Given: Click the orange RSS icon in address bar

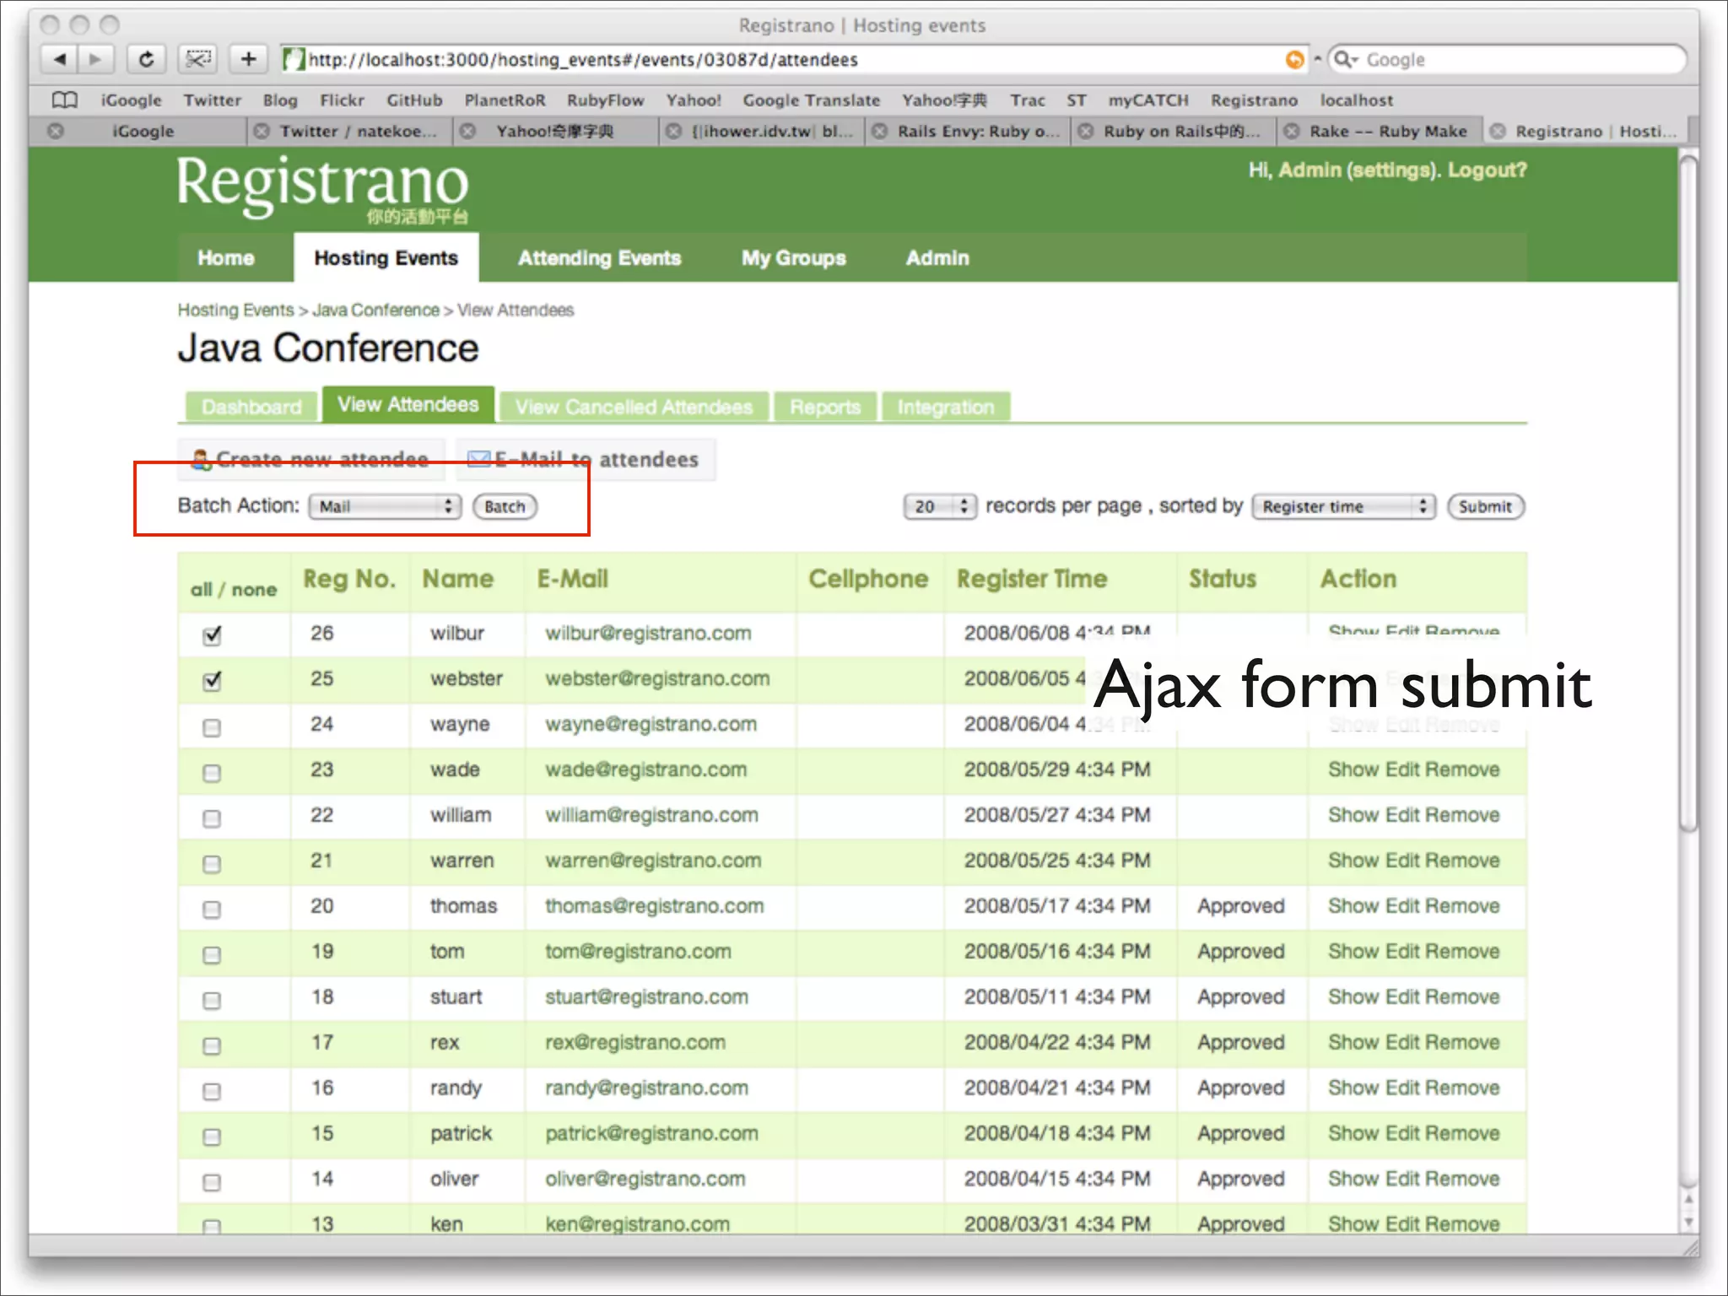Looking at the screenshot, I should 1294,59.
